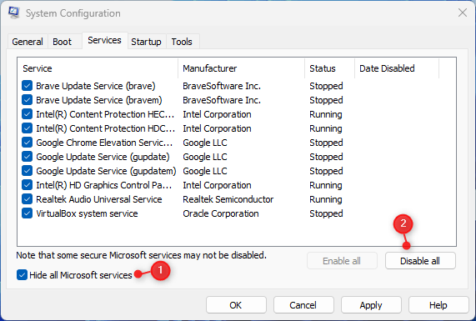
Task: Click Intel Corporation cell for HD Graphics row
Action: [217, 185]
